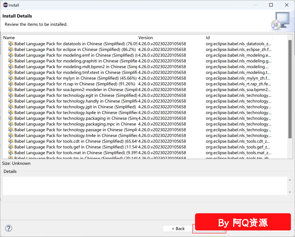
Task: Select the Id cell org.eclipse.babel.nls_datatools_z...
Action: coord(238,44)
